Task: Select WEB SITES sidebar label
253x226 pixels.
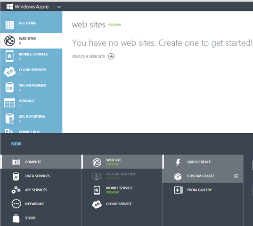Action: (27, 39)
